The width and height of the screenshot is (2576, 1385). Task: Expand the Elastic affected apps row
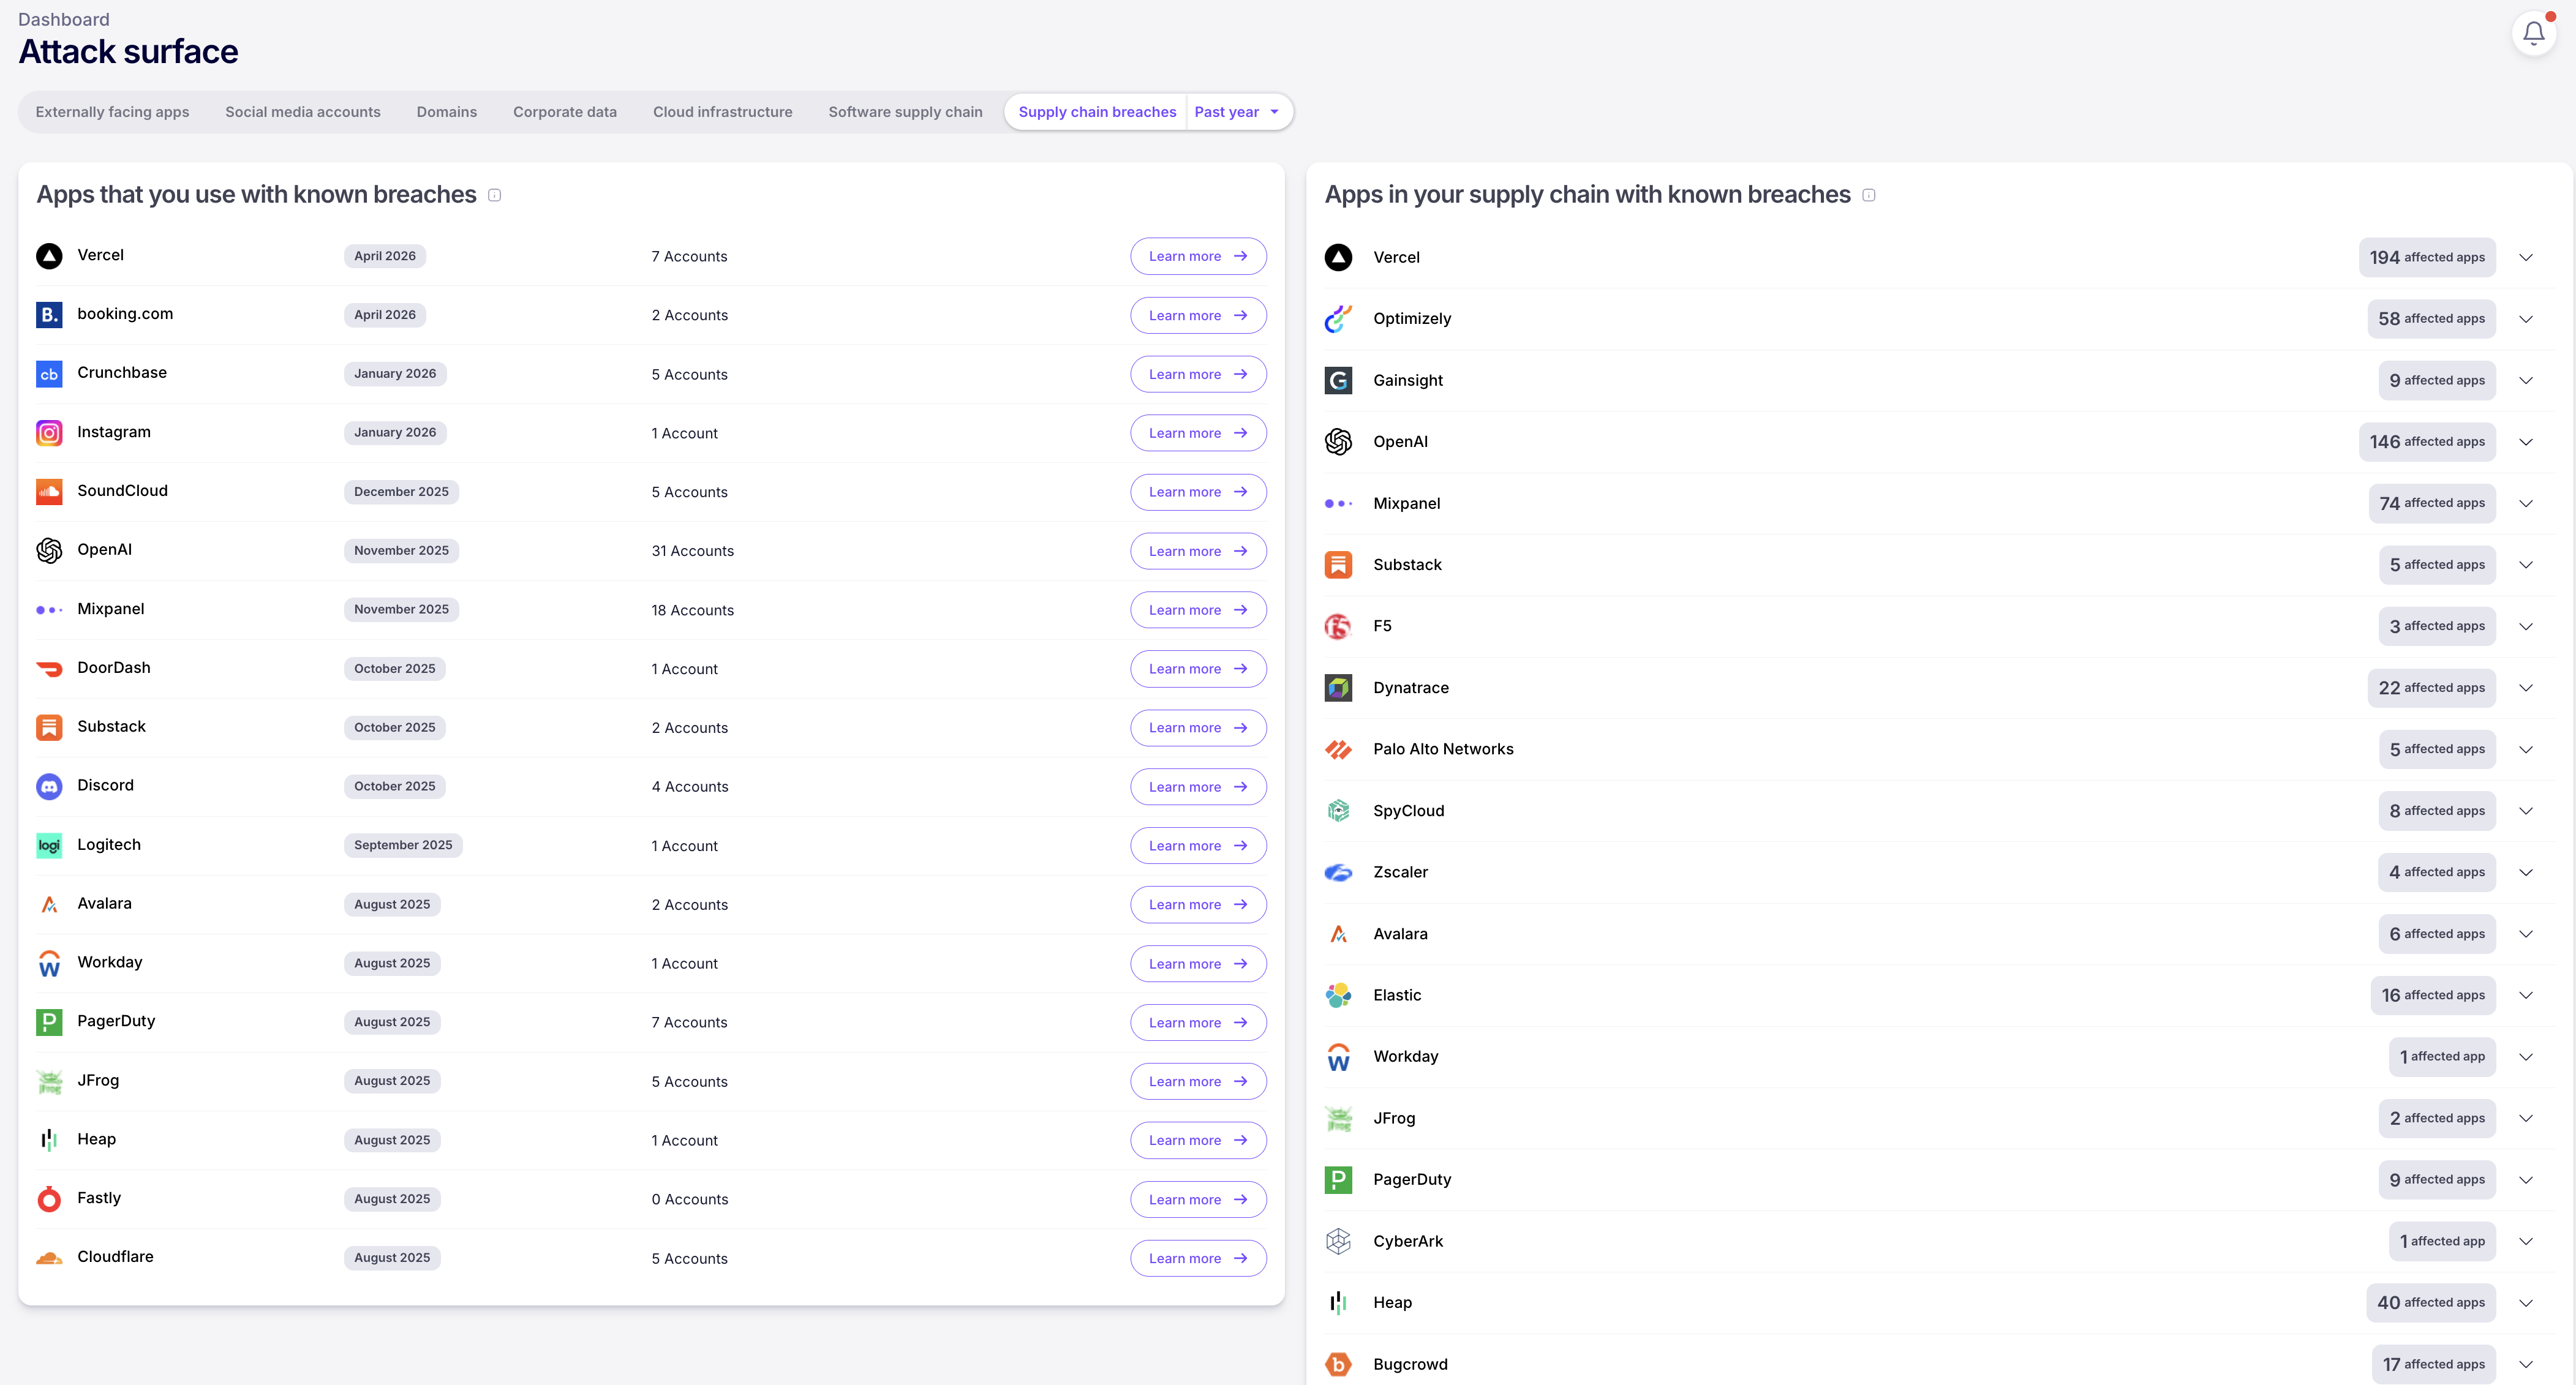pos(2526,995)
